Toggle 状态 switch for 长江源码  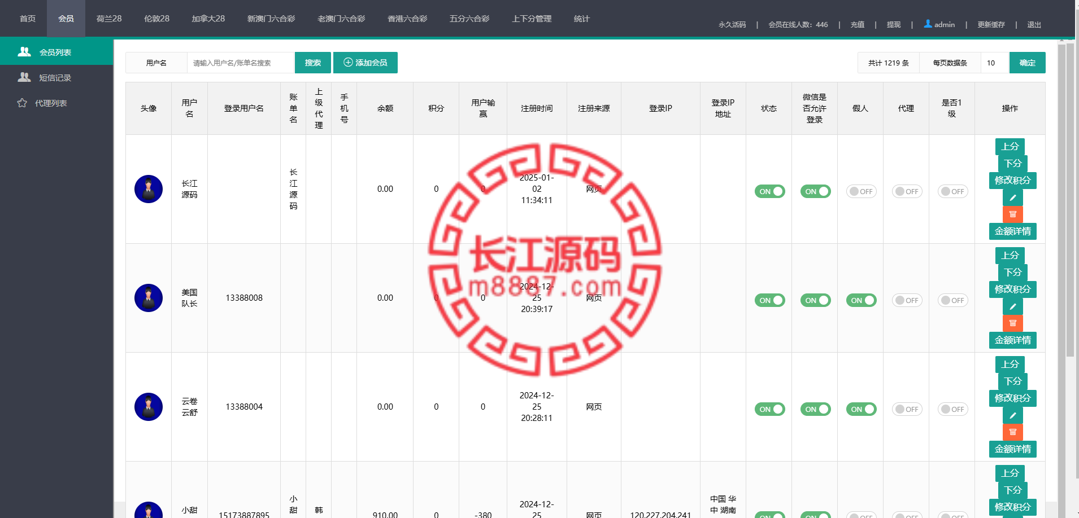[769, 191]
